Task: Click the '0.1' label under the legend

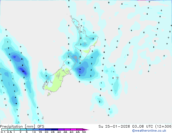Action: pyautogui.click(x=3, y=132)
